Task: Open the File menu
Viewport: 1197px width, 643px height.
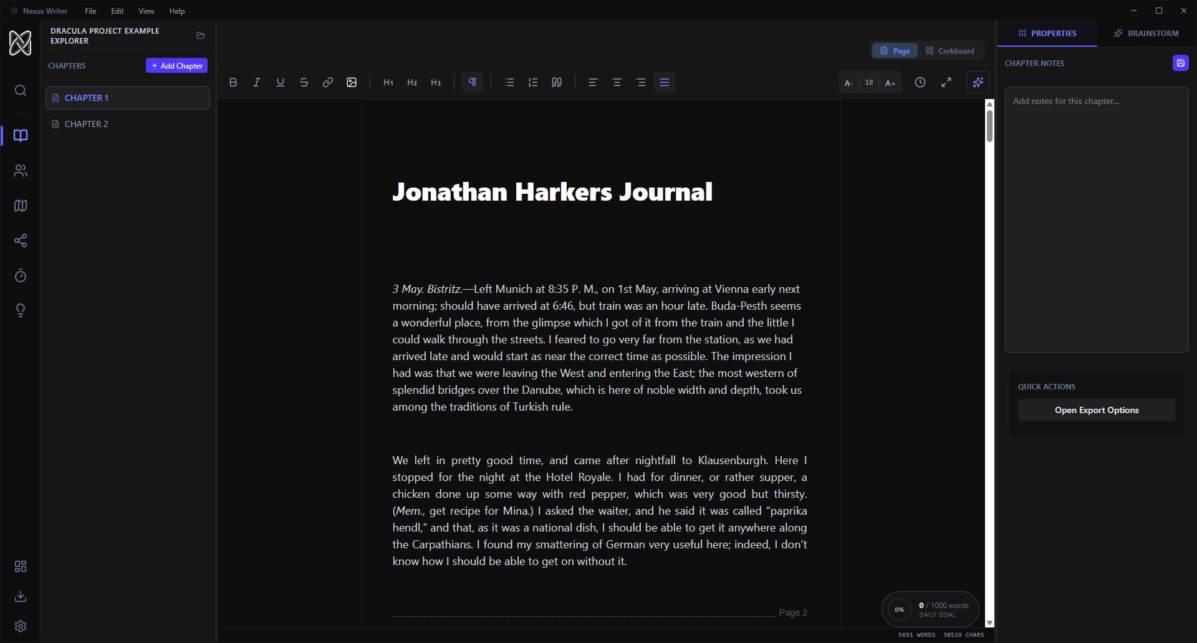Action: click(90, 11)
